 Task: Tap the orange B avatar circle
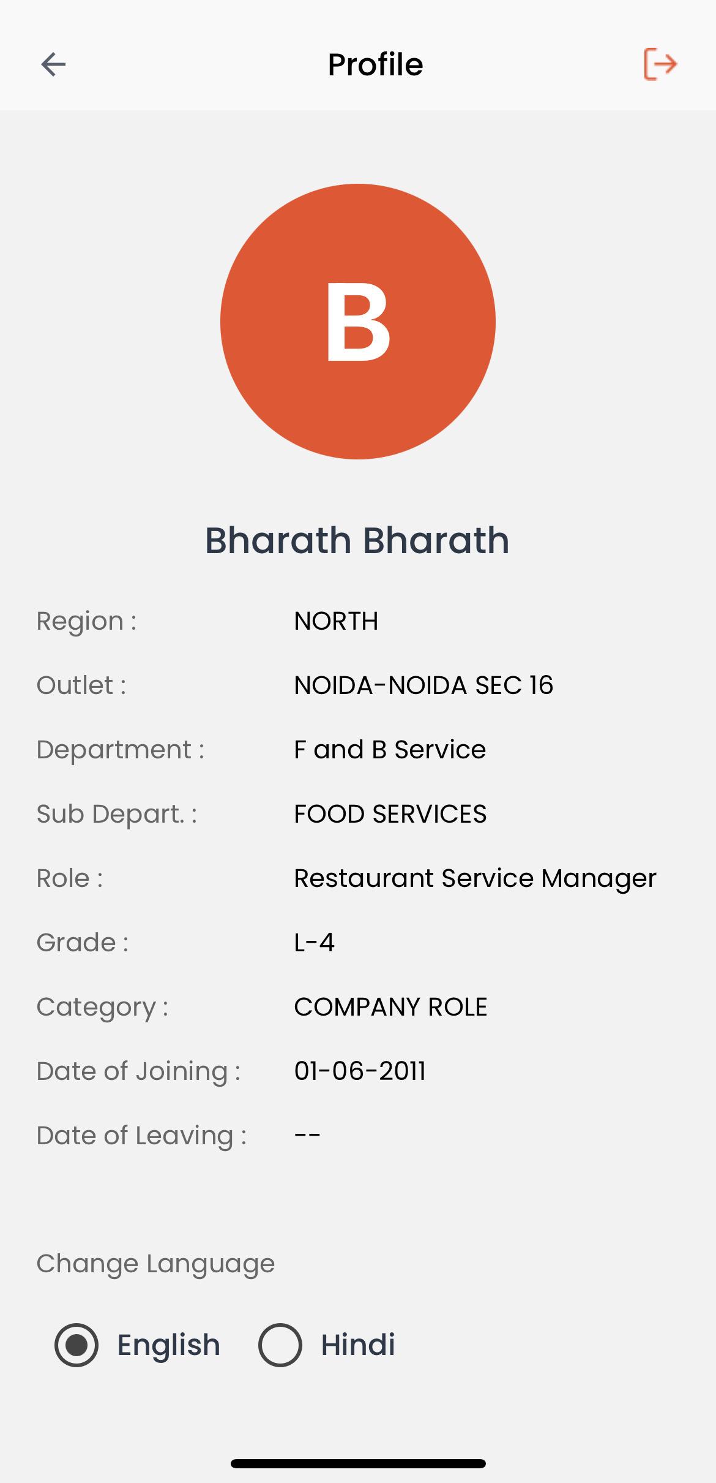coord(358,322)
